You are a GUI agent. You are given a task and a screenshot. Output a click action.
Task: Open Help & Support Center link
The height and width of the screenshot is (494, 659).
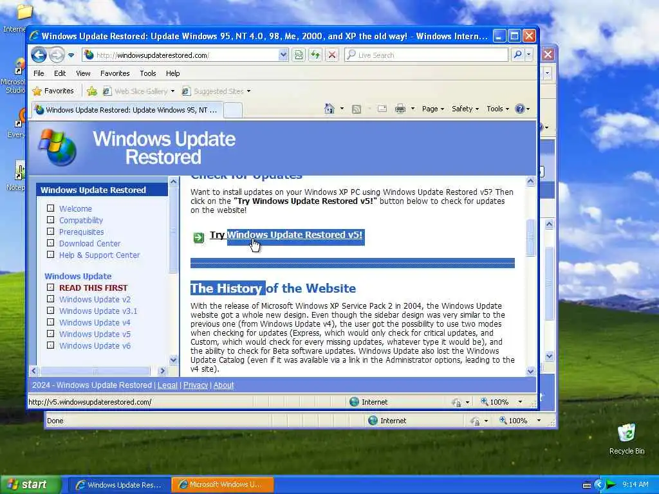99,255
